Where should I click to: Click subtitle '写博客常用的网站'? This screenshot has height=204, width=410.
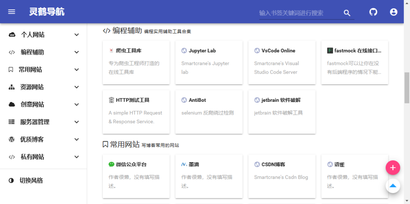[x=160, y=145]
